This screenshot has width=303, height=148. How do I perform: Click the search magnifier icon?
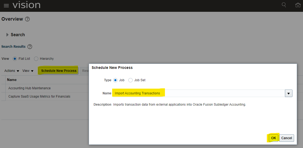284,5
